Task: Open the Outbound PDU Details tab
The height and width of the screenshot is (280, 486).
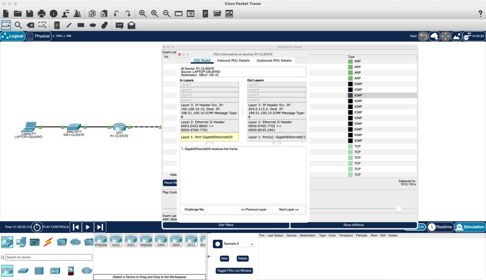Action: (x=274, y=60)
